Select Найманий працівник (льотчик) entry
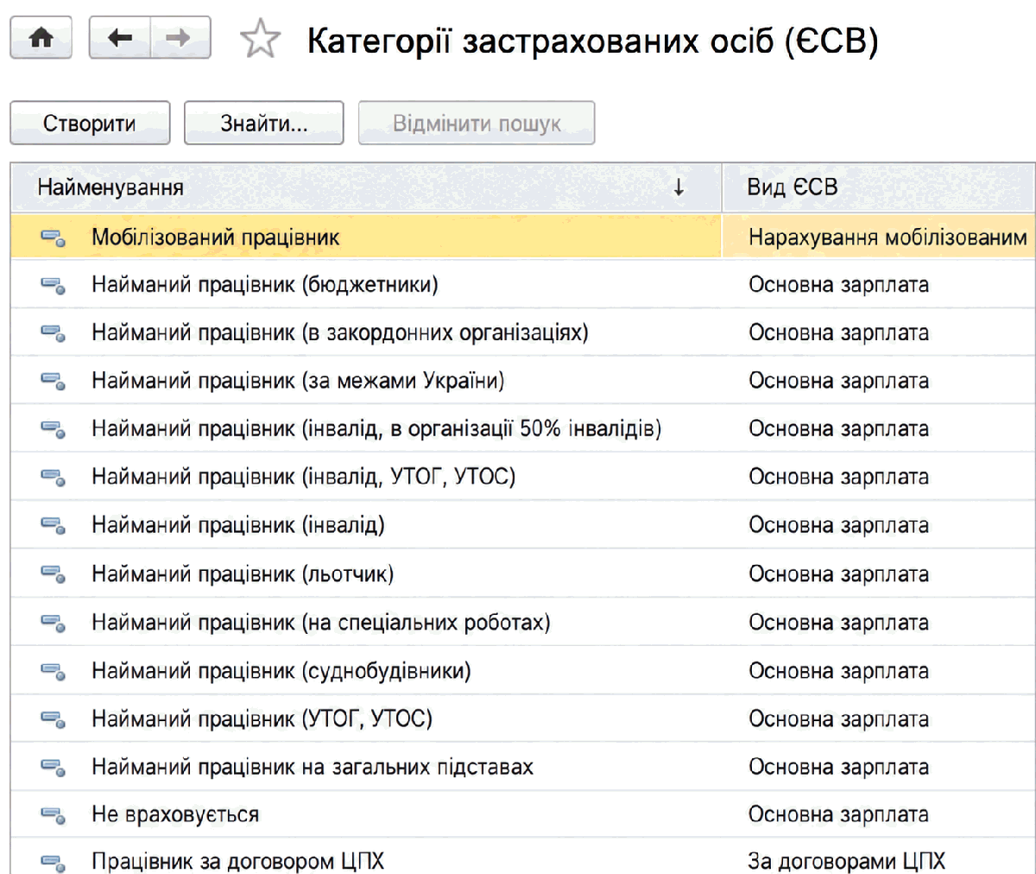Image resolution: width=1036 pixels, height=874 pixels. tap(243, 573)
